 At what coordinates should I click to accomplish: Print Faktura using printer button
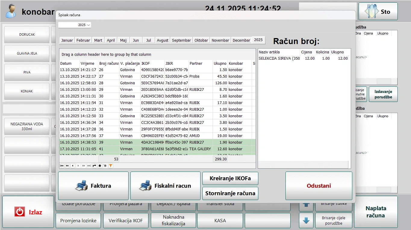(93, 186)
